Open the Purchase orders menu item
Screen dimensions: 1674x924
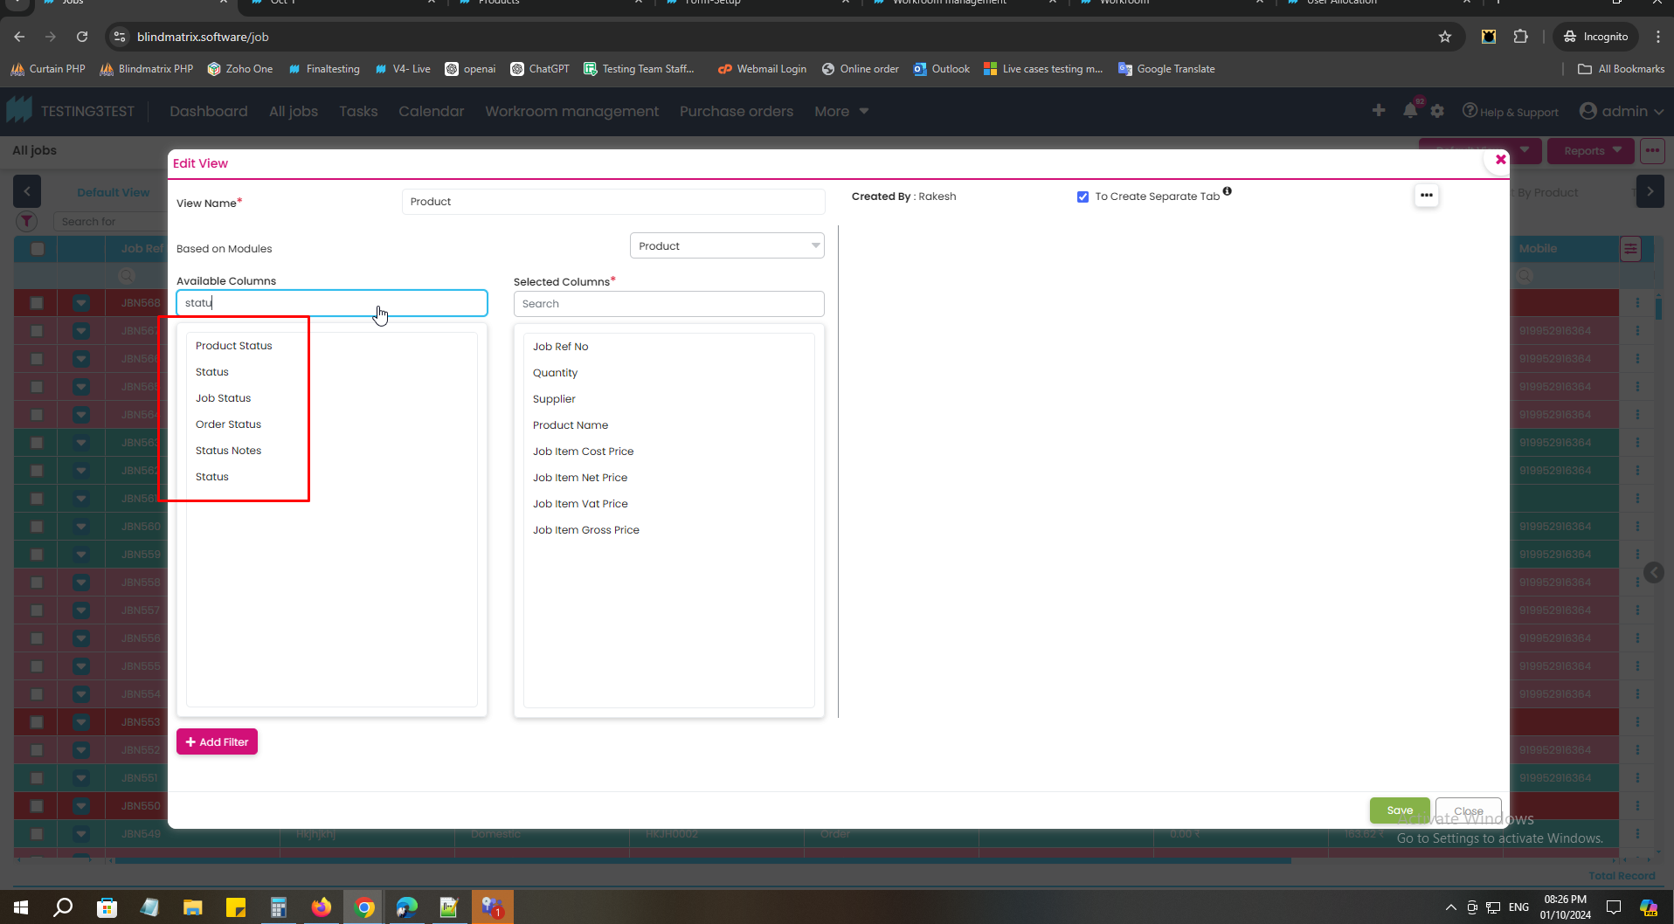736,112
